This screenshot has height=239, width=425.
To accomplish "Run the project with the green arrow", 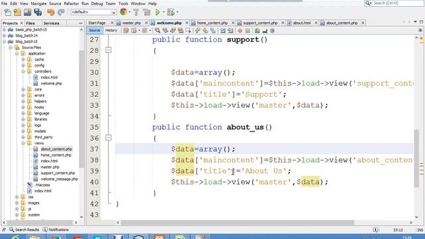I will [x=157, y=12].
